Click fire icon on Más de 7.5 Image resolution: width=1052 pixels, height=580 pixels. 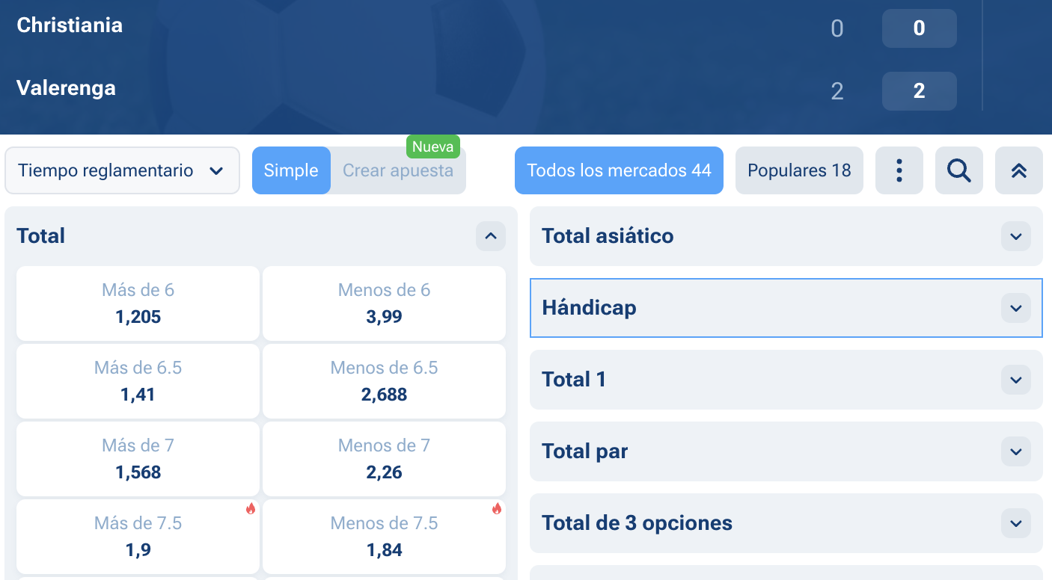251,509
